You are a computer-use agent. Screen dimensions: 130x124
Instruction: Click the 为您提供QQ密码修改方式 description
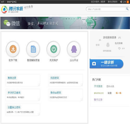point(58,97)
